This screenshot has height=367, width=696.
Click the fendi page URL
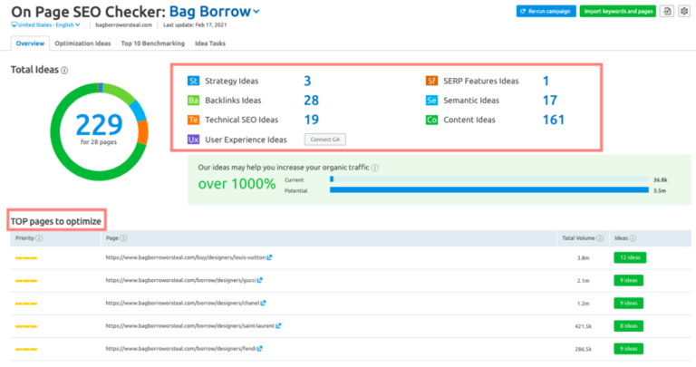[x=180, y=349]
